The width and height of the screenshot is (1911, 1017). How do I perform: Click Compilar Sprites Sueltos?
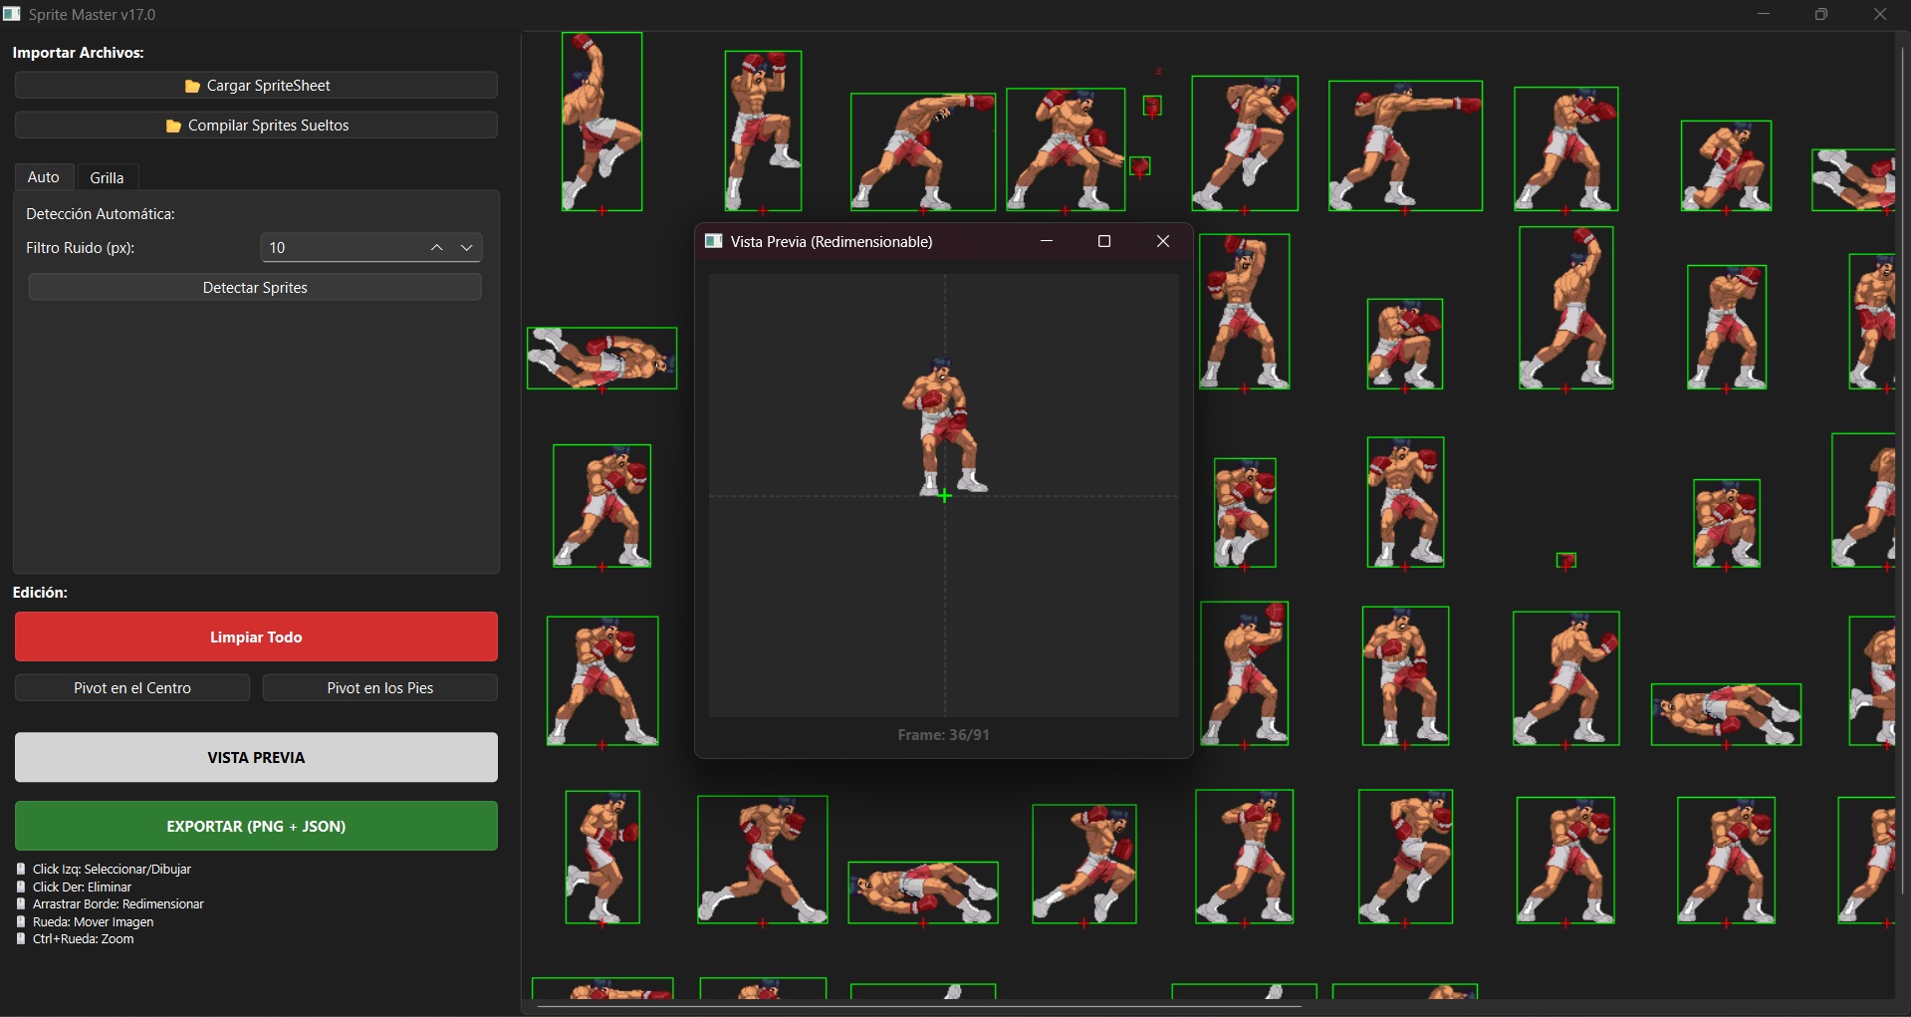tap(256, 126)
